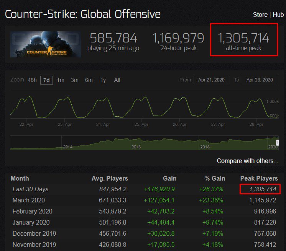
Task: Click the Peak Players column header
Action: [259, 178]
